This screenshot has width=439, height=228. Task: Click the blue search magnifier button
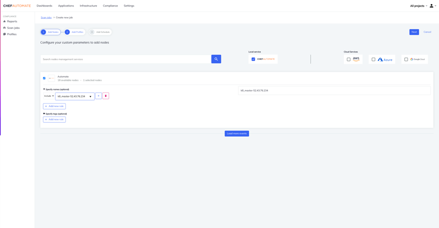coord(216,59)
